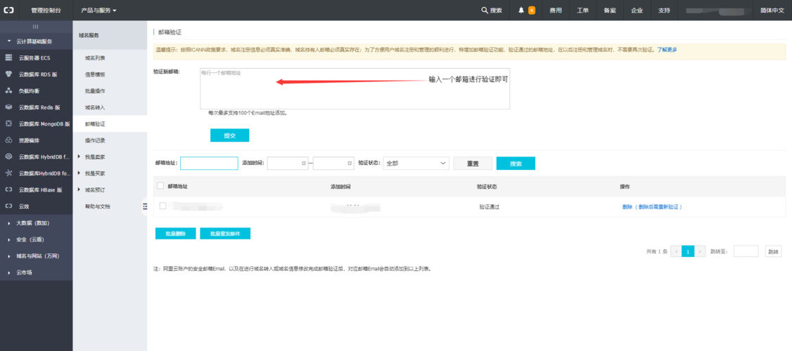Click the Aliyun logo icon
This screenshot has width=792, height=351.
pyautogui.click(x=8, y=10)
